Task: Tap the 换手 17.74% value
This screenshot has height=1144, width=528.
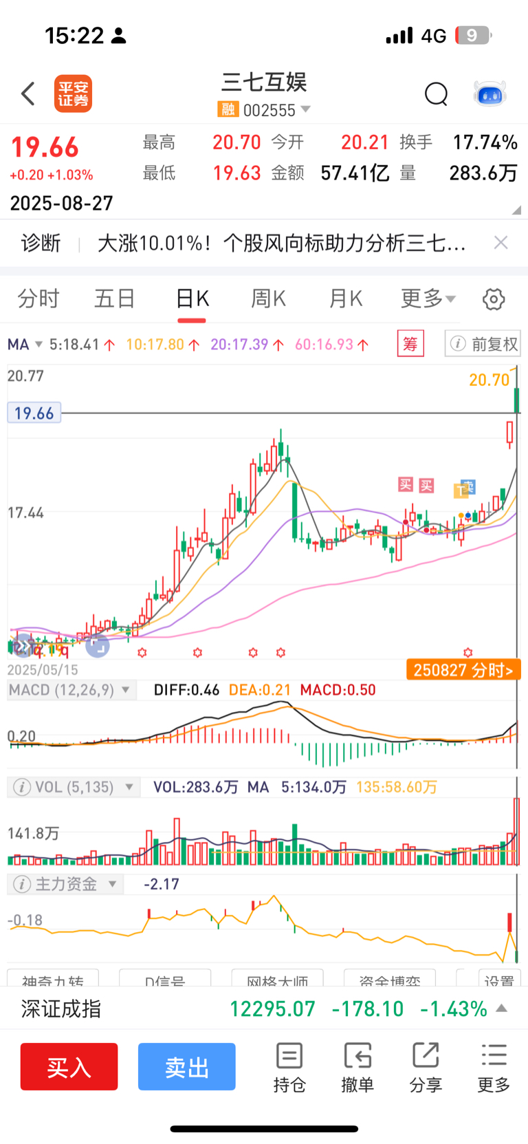Action: click(x=485, y=142)
